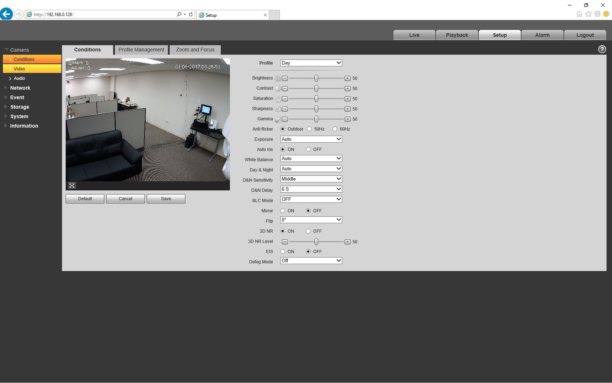
Task: Decrease Gamma with the minus icon
Action: point(285,119)
